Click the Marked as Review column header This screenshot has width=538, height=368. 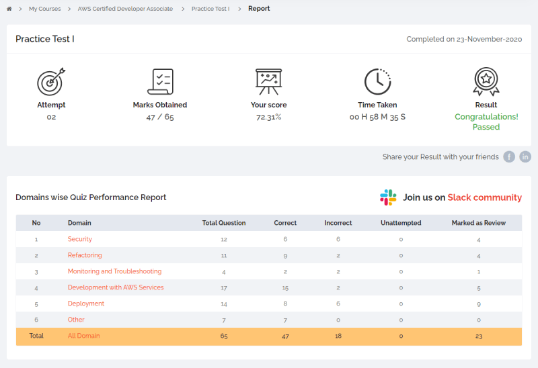pyautogui.click(x=479, y=223)
